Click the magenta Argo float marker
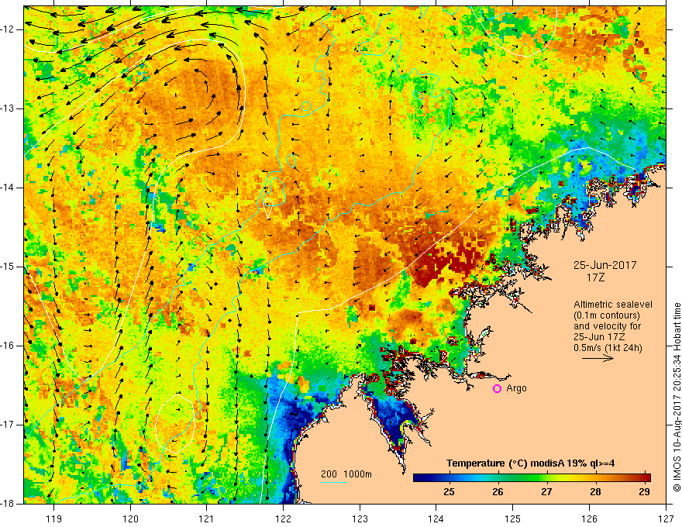This screenshot has height=527, width=682. point(497,388)
